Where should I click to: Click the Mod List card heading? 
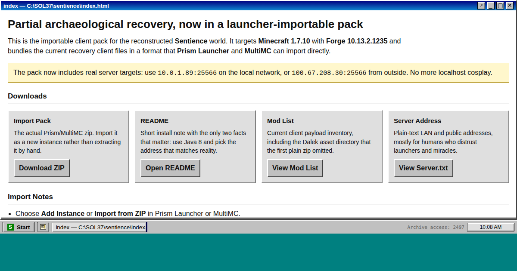point(280,121)
